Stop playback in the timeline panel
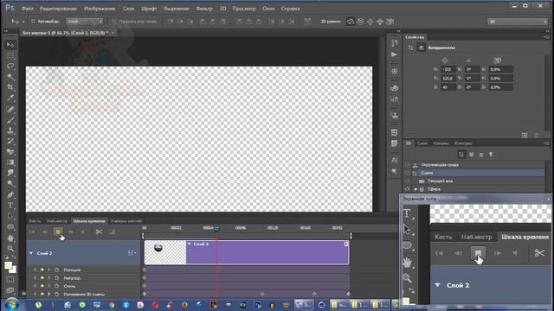554x311 pixels. [58, 232]
